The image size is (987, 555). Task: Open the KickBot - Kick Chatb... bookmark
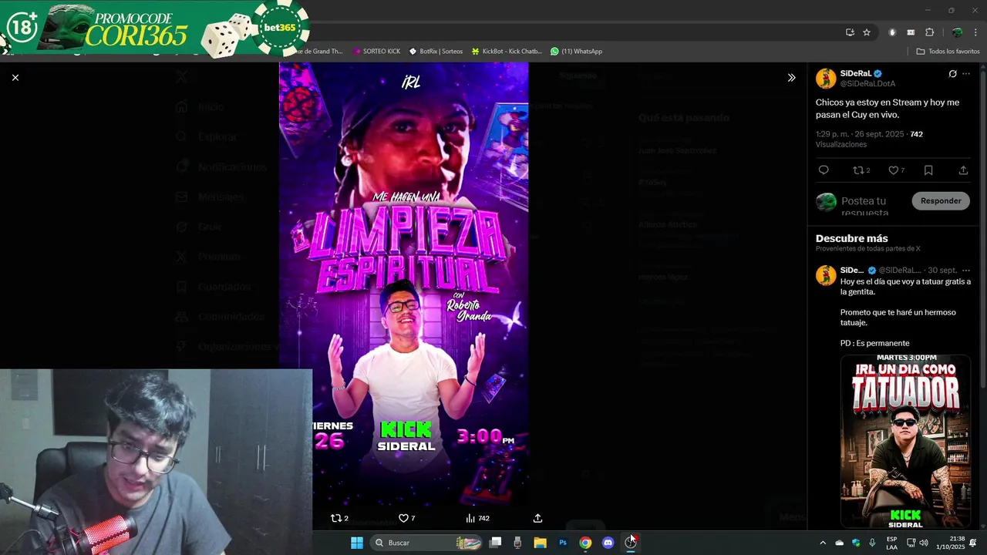point(507,52)
